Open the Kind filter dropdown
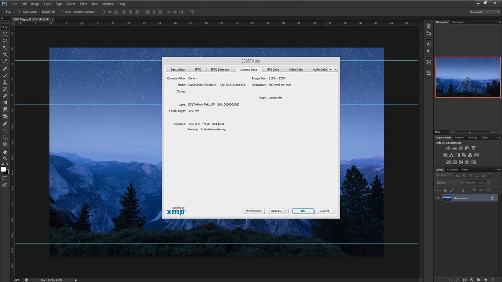This screenshot has width=502, height=282. click(x=444, y=175)
